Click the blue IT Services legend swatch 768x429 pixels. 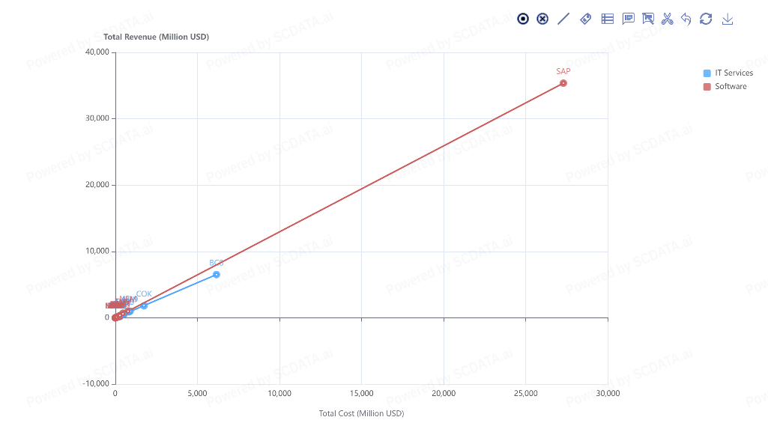(707, 73)
